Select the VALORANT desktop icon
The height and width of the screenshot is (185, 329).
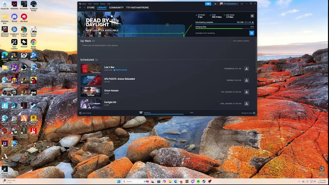pos(14,5)
